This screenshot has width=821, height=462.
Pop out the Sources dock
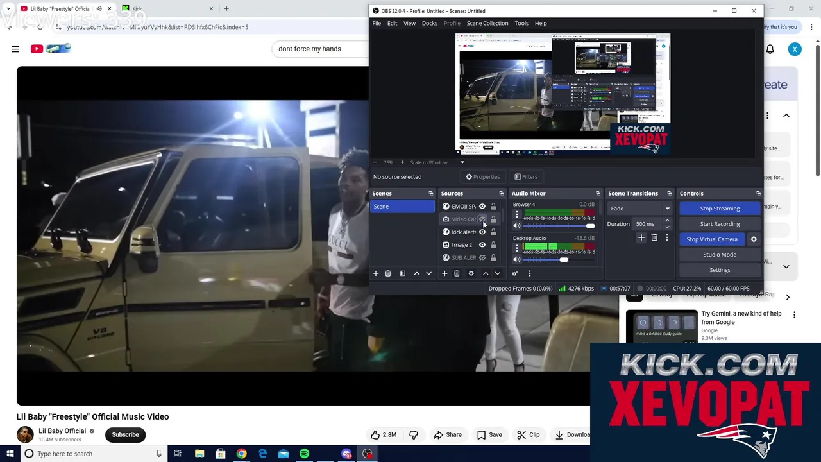pos(502,193)
